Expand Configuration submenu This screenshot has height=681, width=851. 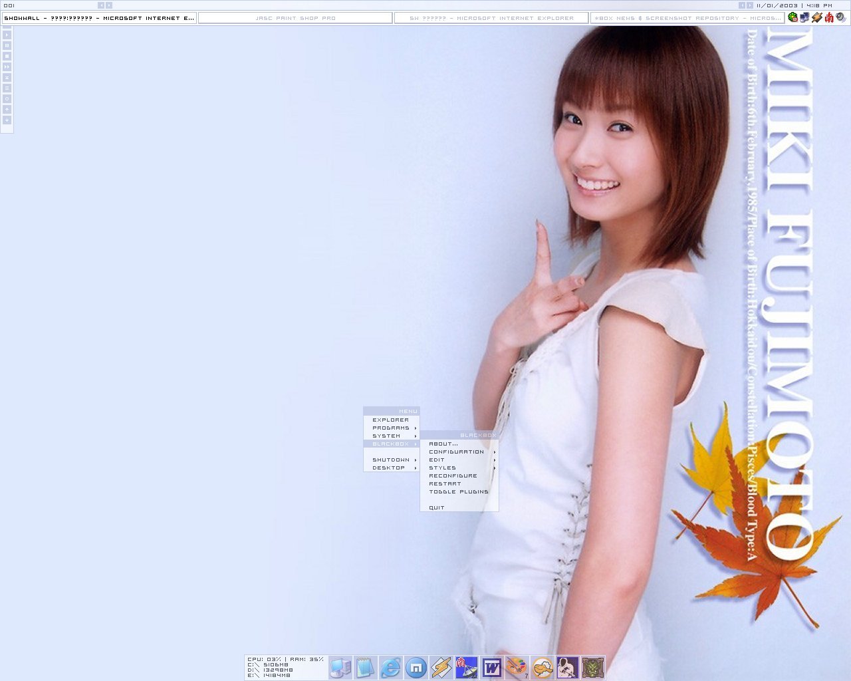point(459,452)
